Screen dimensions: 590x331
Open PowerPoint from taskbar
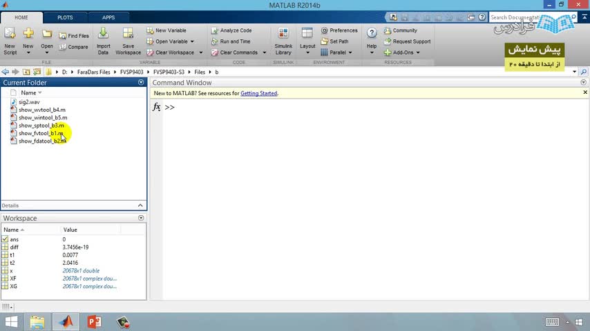pos(94,322)
